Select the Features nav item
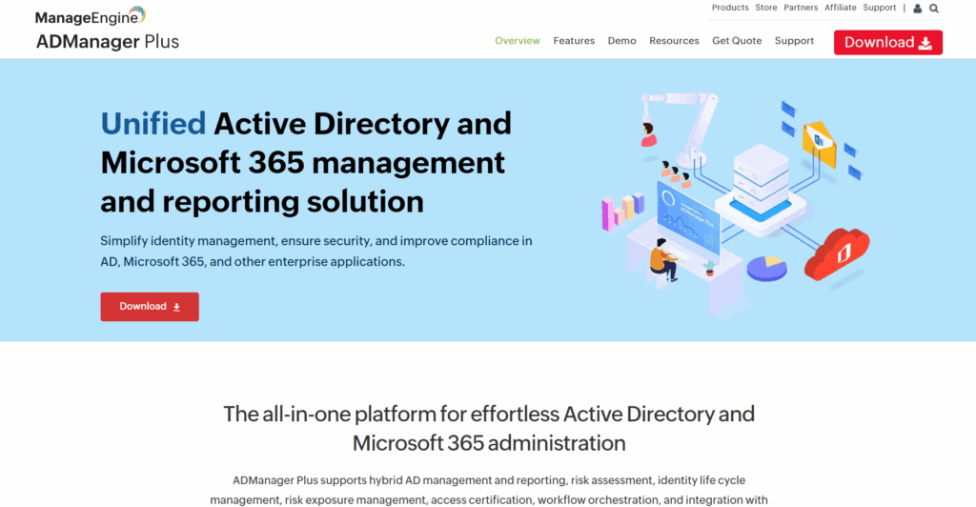 (574, 40)
